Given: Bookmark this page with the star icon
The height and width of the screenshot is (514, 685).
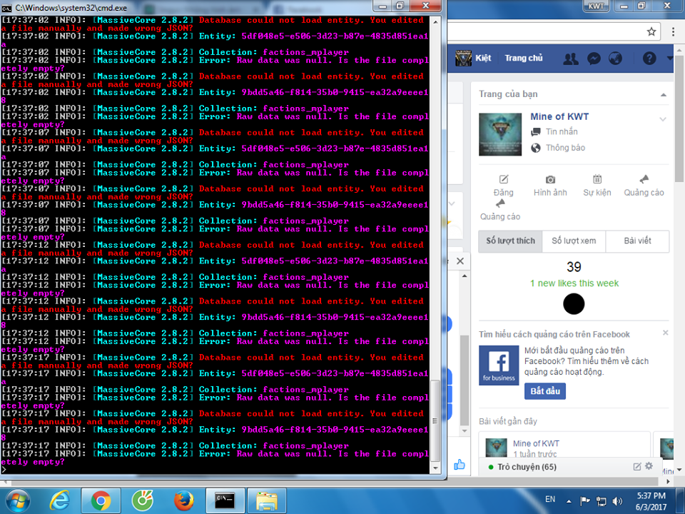Looking at the screenshot, I should 651,31.
